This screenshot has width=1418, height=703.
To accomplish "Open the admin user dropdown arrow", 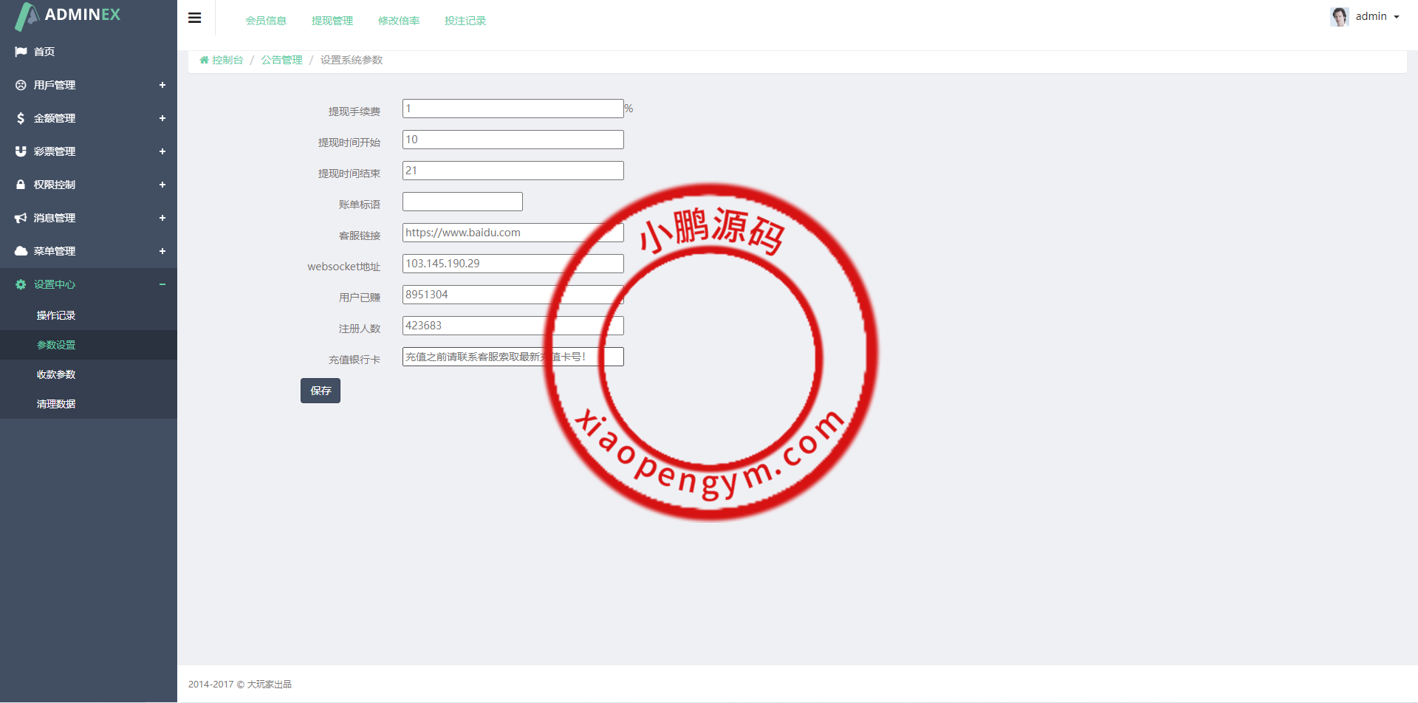I will [1397, 17].
